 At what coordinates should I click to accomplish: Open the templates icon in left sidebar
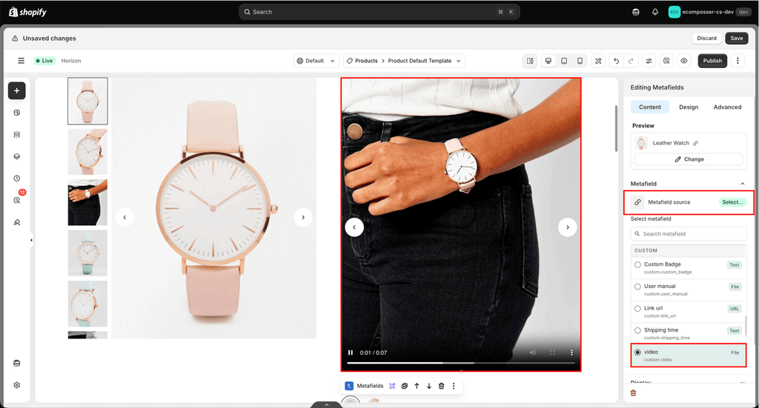[17, 113]
